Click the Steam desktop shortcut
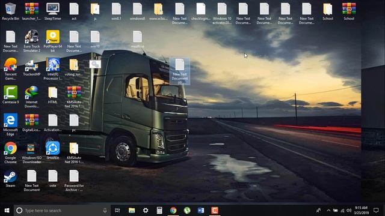385x216 pixels. coord(10,179)
